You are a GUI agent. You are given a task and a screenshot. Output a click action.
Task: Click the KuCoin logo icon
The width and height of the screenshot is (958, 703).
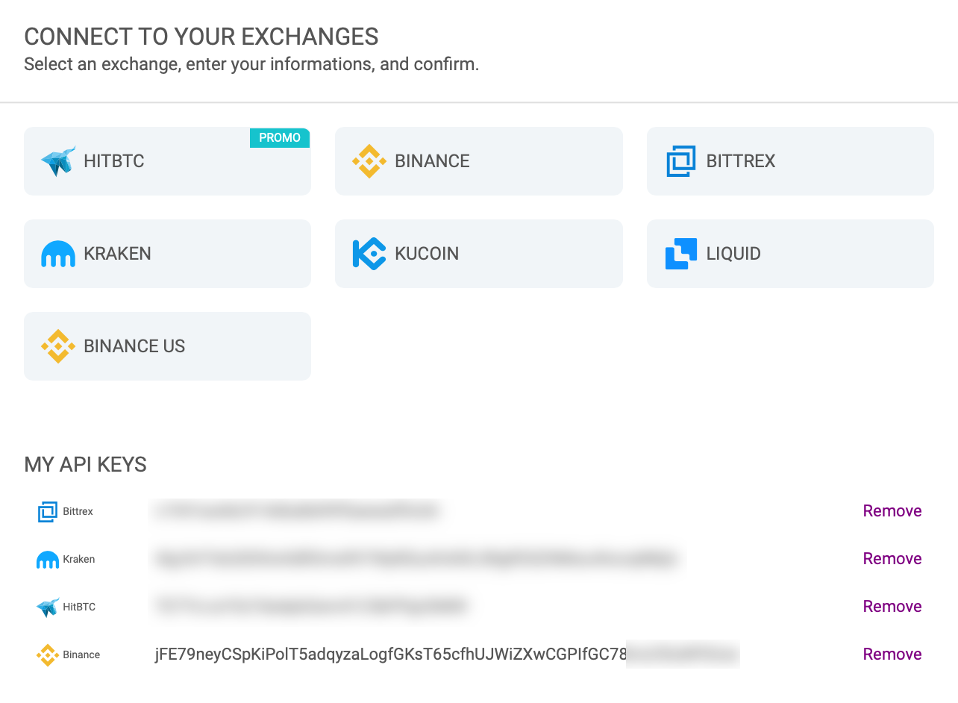(369, 254)
